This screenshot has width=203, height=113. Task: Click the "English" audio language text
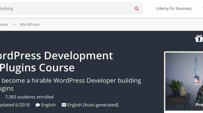point(48,105)
